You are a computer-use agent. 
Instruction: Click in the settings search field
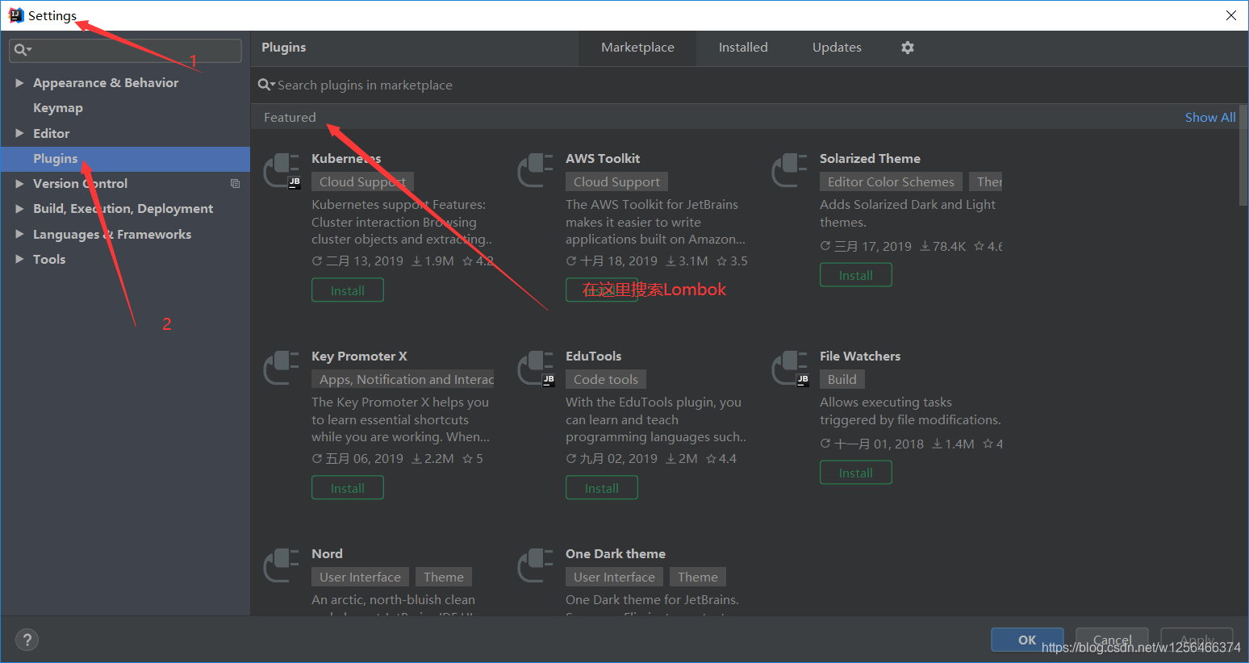(125, 50)
